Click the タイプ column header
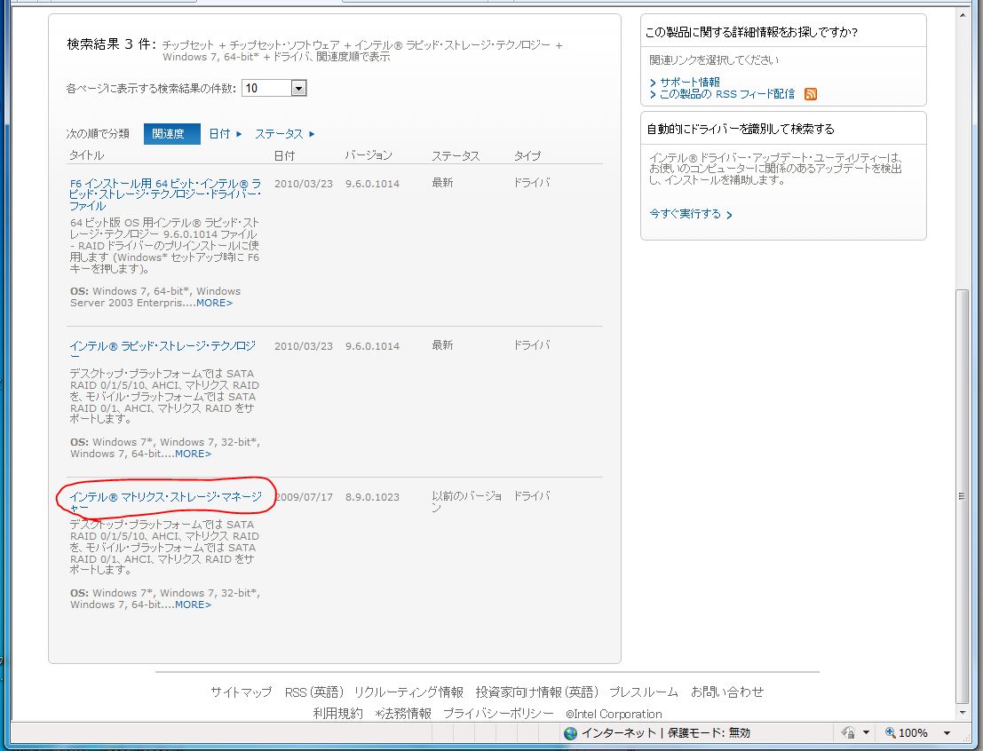Screen dimensions: 983x751 527,154
